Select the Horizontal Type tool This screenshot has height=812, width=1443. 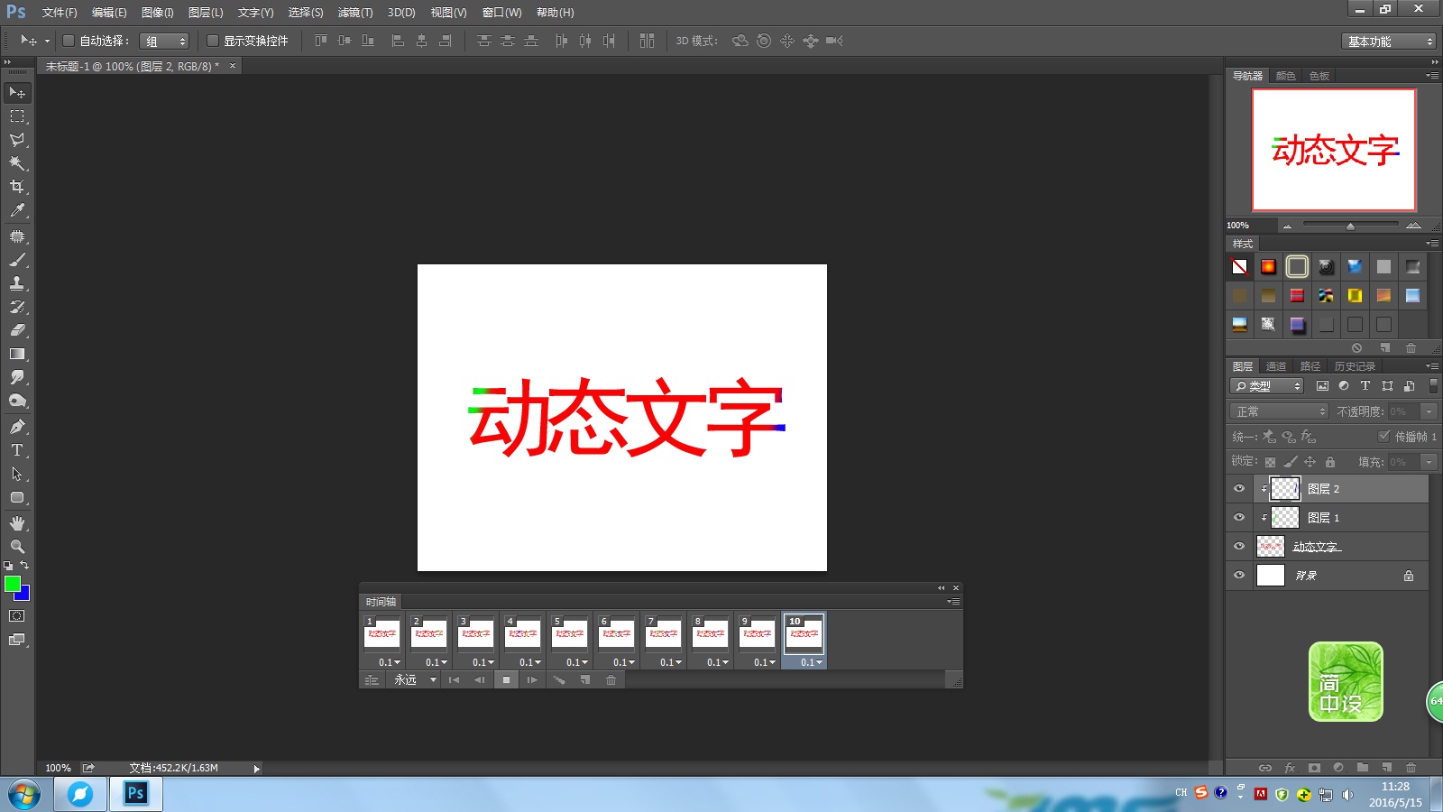pyautogui.click(x=17, y=450)
